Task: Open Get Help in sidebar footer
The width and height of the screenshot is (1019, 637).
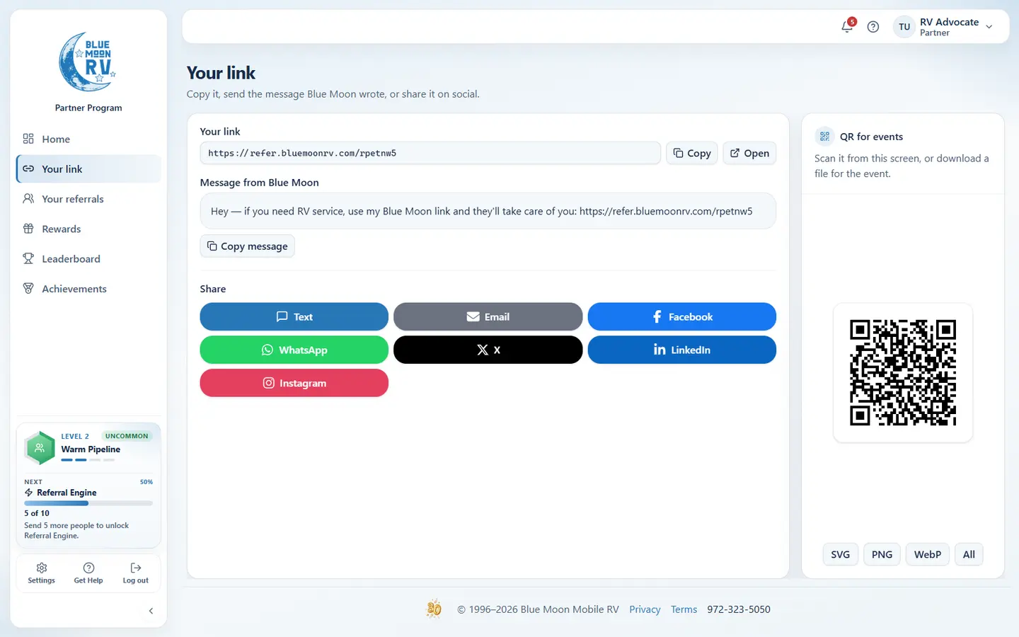Action: tap(88, 573)
